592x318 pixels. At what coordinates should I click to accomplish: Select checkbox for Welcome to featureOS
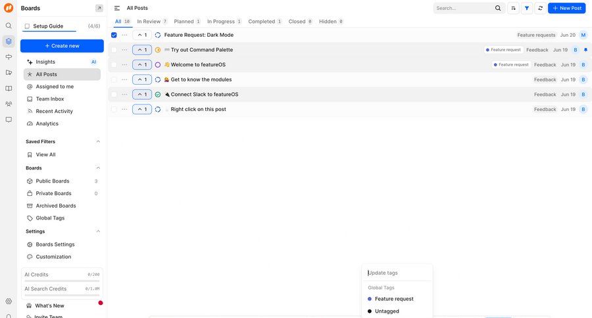[x=114, y=65]
